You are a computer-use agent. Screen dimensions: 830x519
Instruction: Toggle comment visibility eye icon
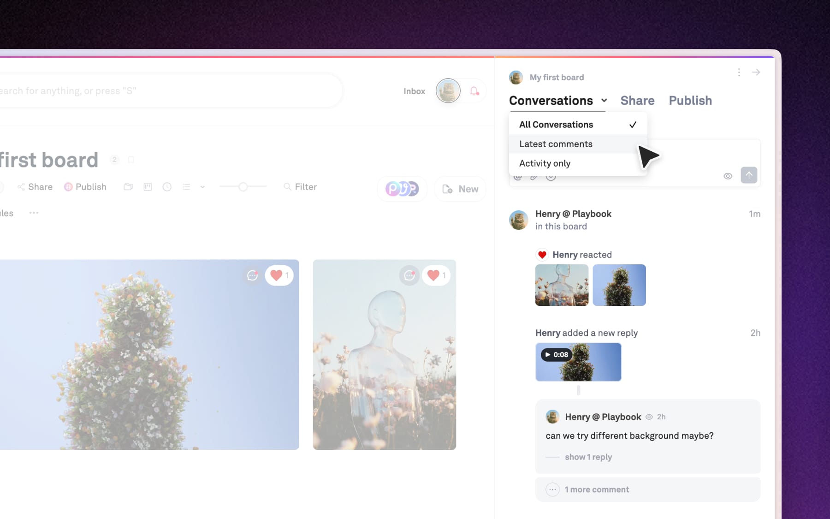point(728,176)
